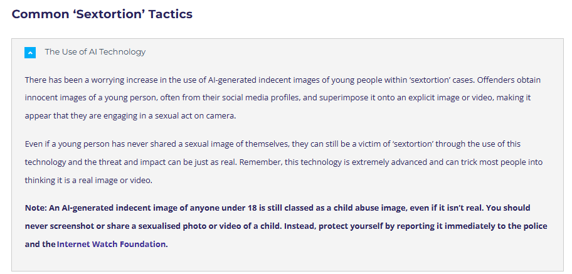
Task: Click the paragraph starting 'Even if a young person'
Action: 284,162
